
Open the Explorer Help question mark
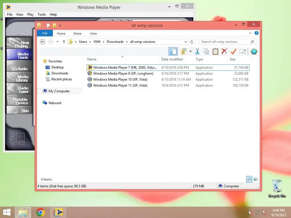point(257,33)
